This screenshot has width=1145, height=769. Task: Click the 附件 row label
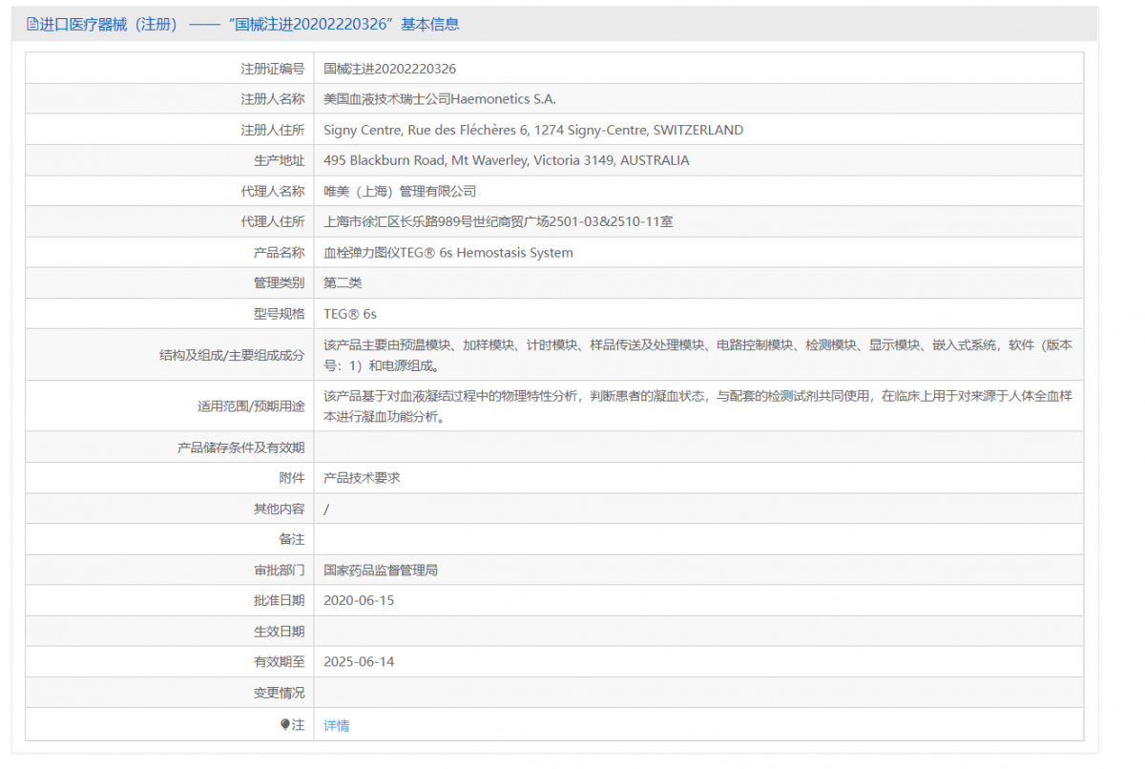coord(292,477)
